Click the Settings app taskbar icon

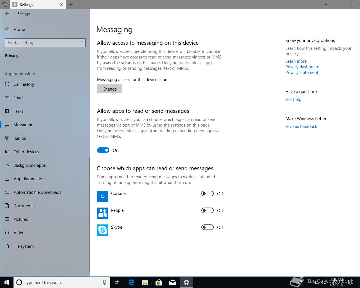186,282
